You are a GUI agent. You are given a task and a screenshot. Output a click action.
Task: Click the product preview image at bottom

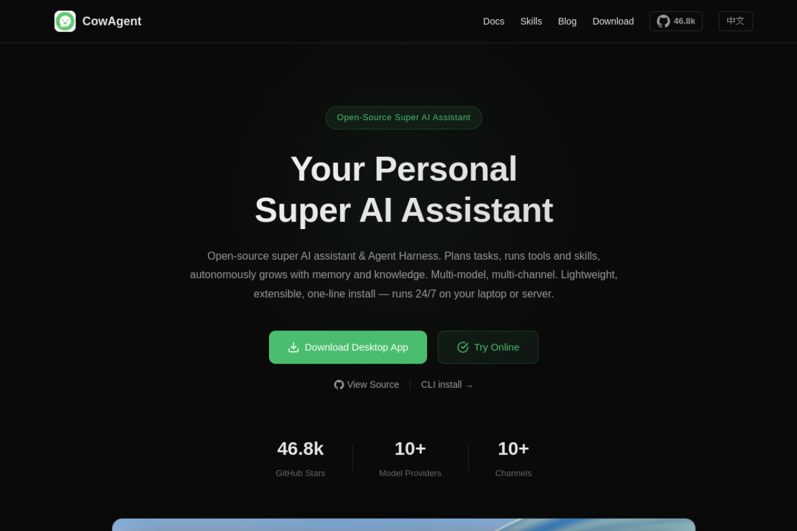403,525
